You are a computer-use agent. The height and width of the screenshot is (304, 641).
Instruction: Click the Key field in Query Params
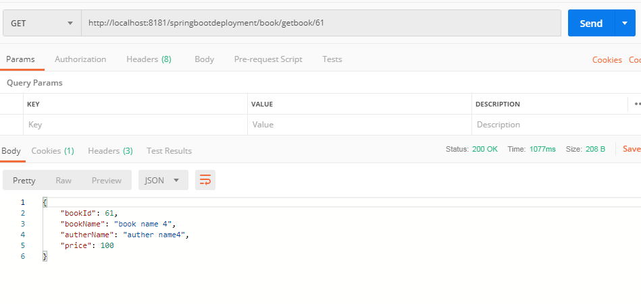click(x=135, y=125)
